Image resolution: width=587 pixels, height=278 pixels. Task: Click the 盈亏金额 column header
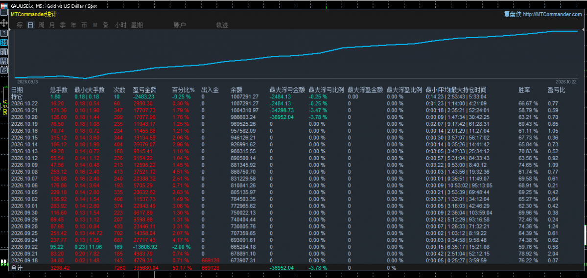[x=144, y=90]
